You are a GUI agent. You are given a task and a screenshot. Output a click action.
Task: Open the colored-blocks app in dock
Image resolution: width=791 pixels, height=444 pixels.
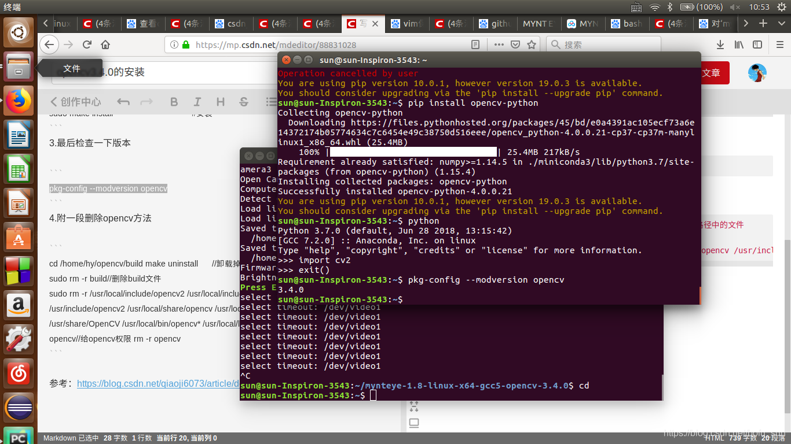[19, 272]
